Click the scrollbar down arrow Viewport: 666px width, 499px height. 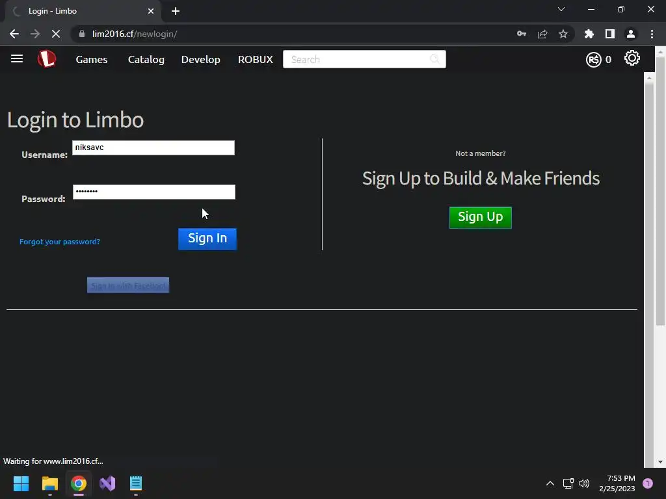click(660, 462)
